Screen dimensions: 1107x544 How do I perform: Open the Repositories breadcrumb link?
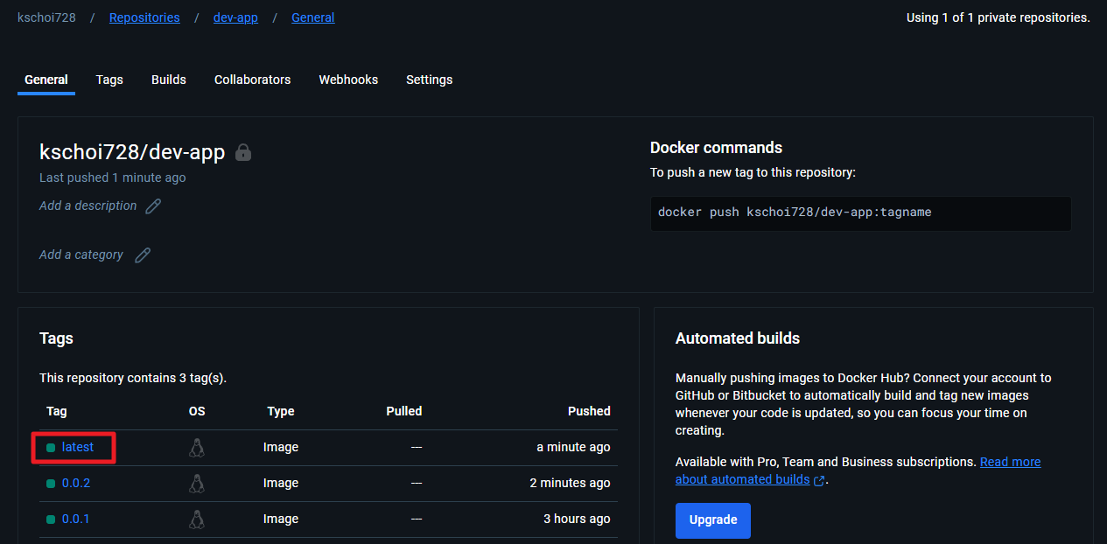144,17
